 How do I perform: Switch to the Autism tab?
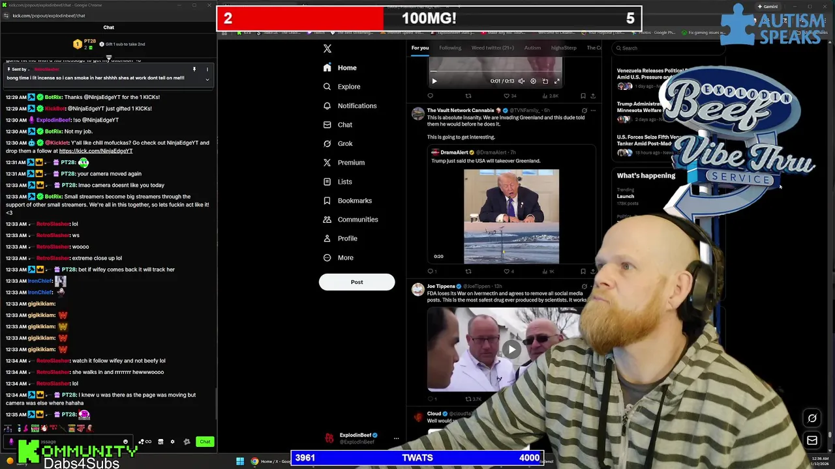click(532, 48)
